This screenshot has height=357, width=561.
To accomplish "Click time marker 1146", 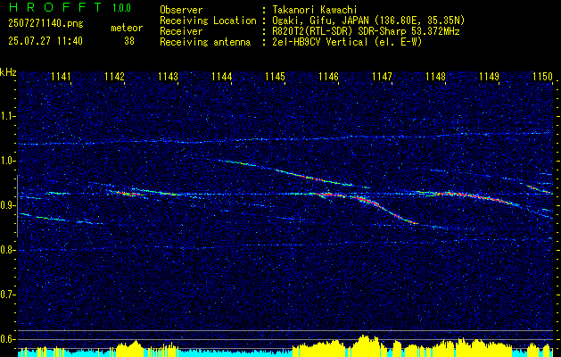I will point(328,77).
